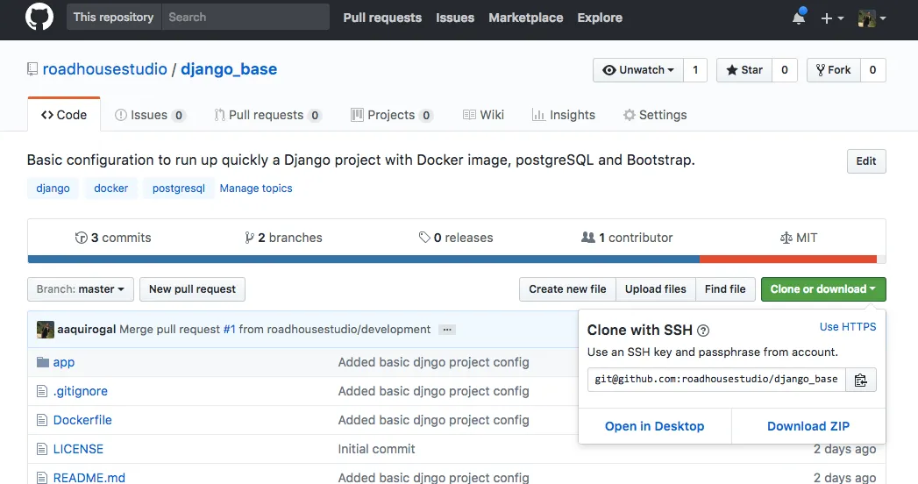
Task: Click the Search input field
Action: pyautogui.click(x=246, y=17)
